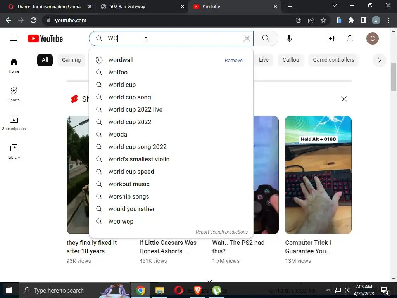Open Chrome profile avatar in the toolbar
397x298 pixels.
pyautogui.click(x=376, y=20)
